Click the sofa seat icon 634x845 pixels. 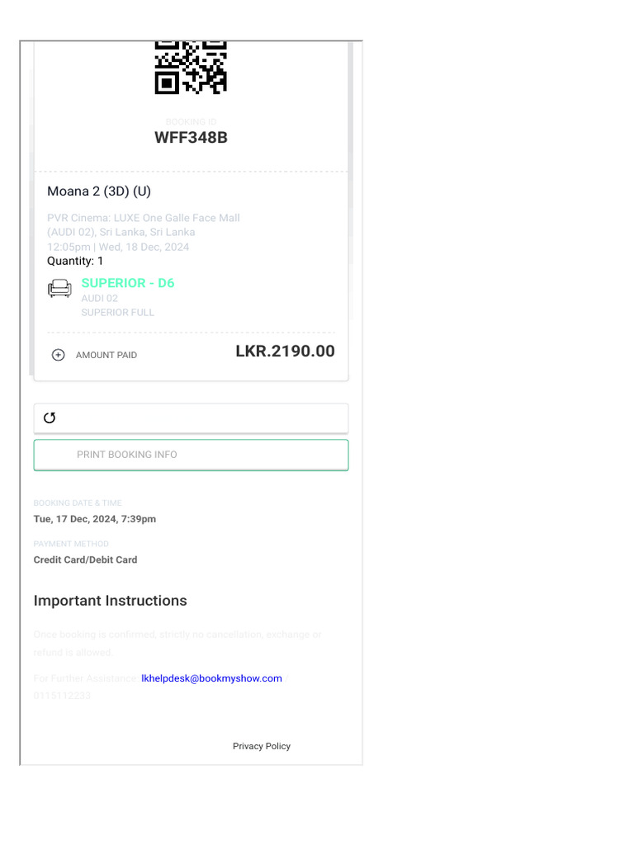pyautogui.click(x=59, y=288)
